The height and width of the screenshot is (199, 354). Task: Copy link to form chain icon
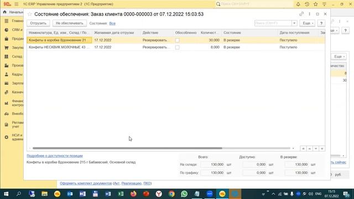point(301,14)
